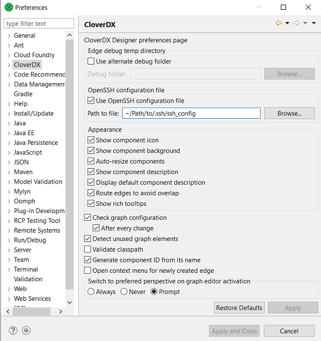Click the green CloverDX clover title icon

9,7
